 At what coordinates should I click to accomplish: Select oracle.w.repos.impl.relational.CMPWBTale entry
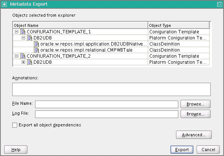86,50
